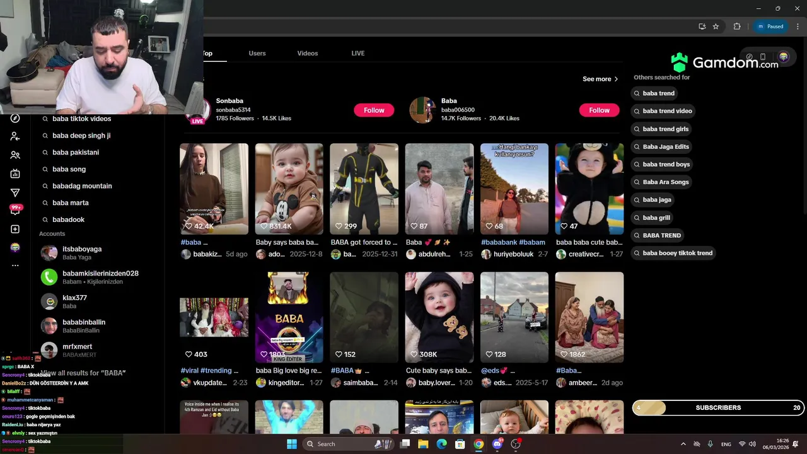Open Chrome extensions puzzle icon
This screenshot has height=454, width=807.
click(x=737, y=26)
